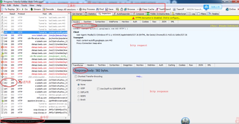The height and width of the screenshot is (124, 239).
Task: Enable Chunked Transfer-Encoding checkbox
Action: pyautogui.click(x=76, y=77)
